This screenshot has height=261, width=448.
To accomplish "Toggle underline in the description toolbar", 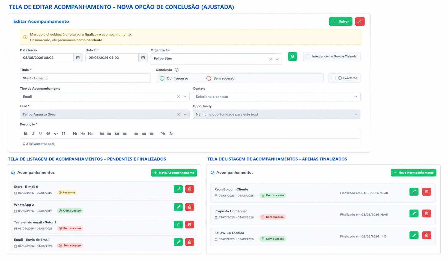I will tap(41, 133).
